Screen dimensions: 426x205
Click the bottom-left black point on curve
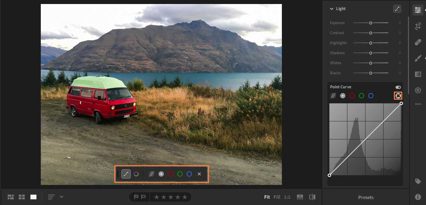click(329, 175)
